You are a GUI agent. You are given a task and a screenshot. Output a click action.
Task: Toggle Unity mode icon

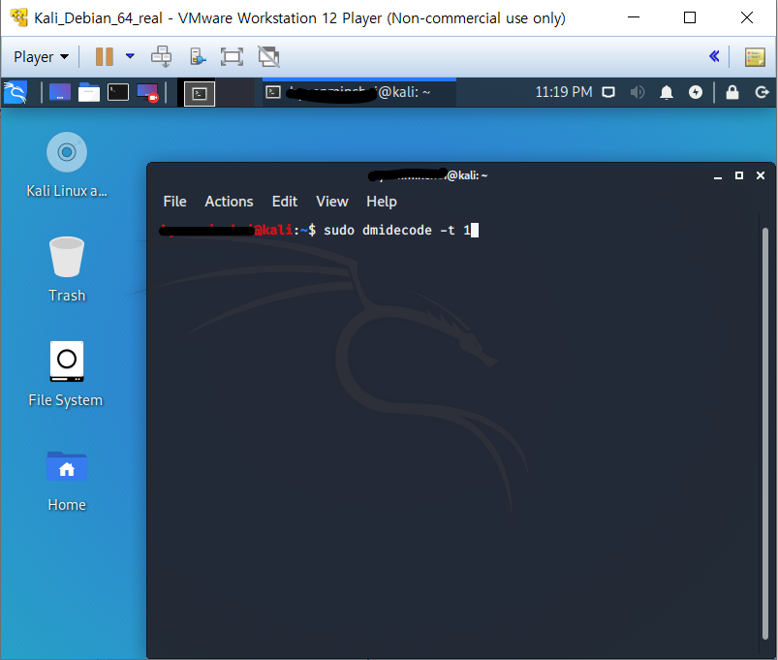pos(269,56)
